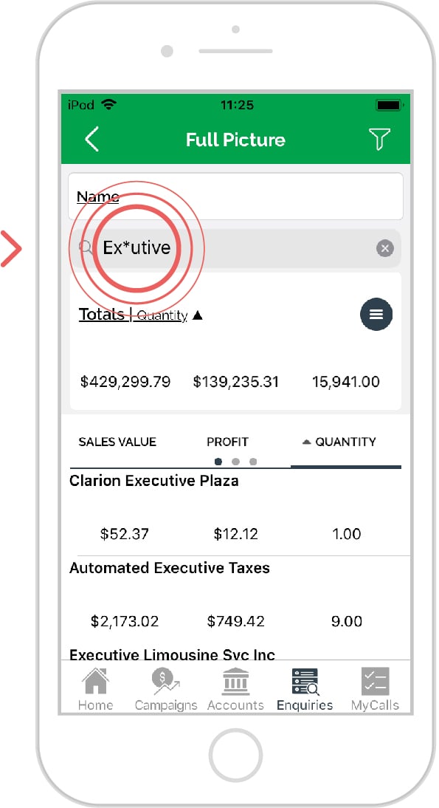
Task: Edit the Ex*utive search field
Action: pos(235,248)
